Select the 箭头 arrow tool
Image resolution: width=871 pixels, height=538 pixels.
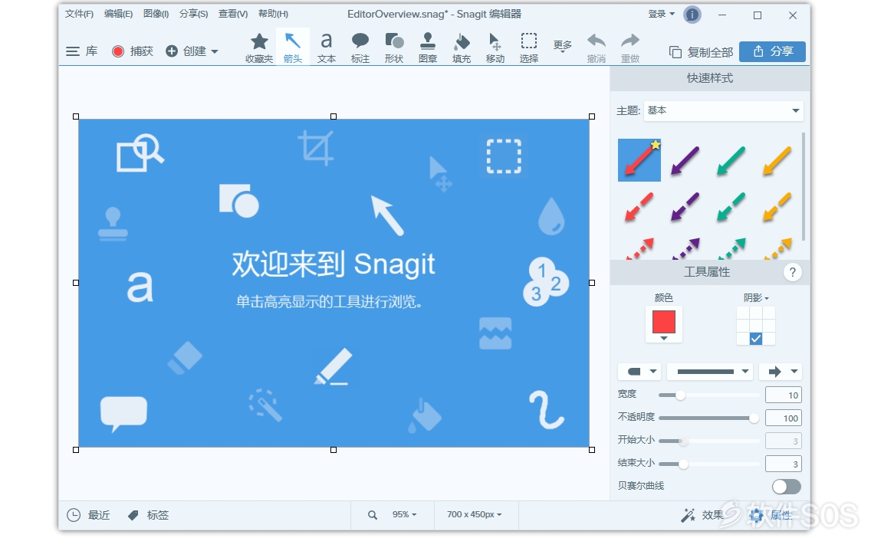[293, 48]
